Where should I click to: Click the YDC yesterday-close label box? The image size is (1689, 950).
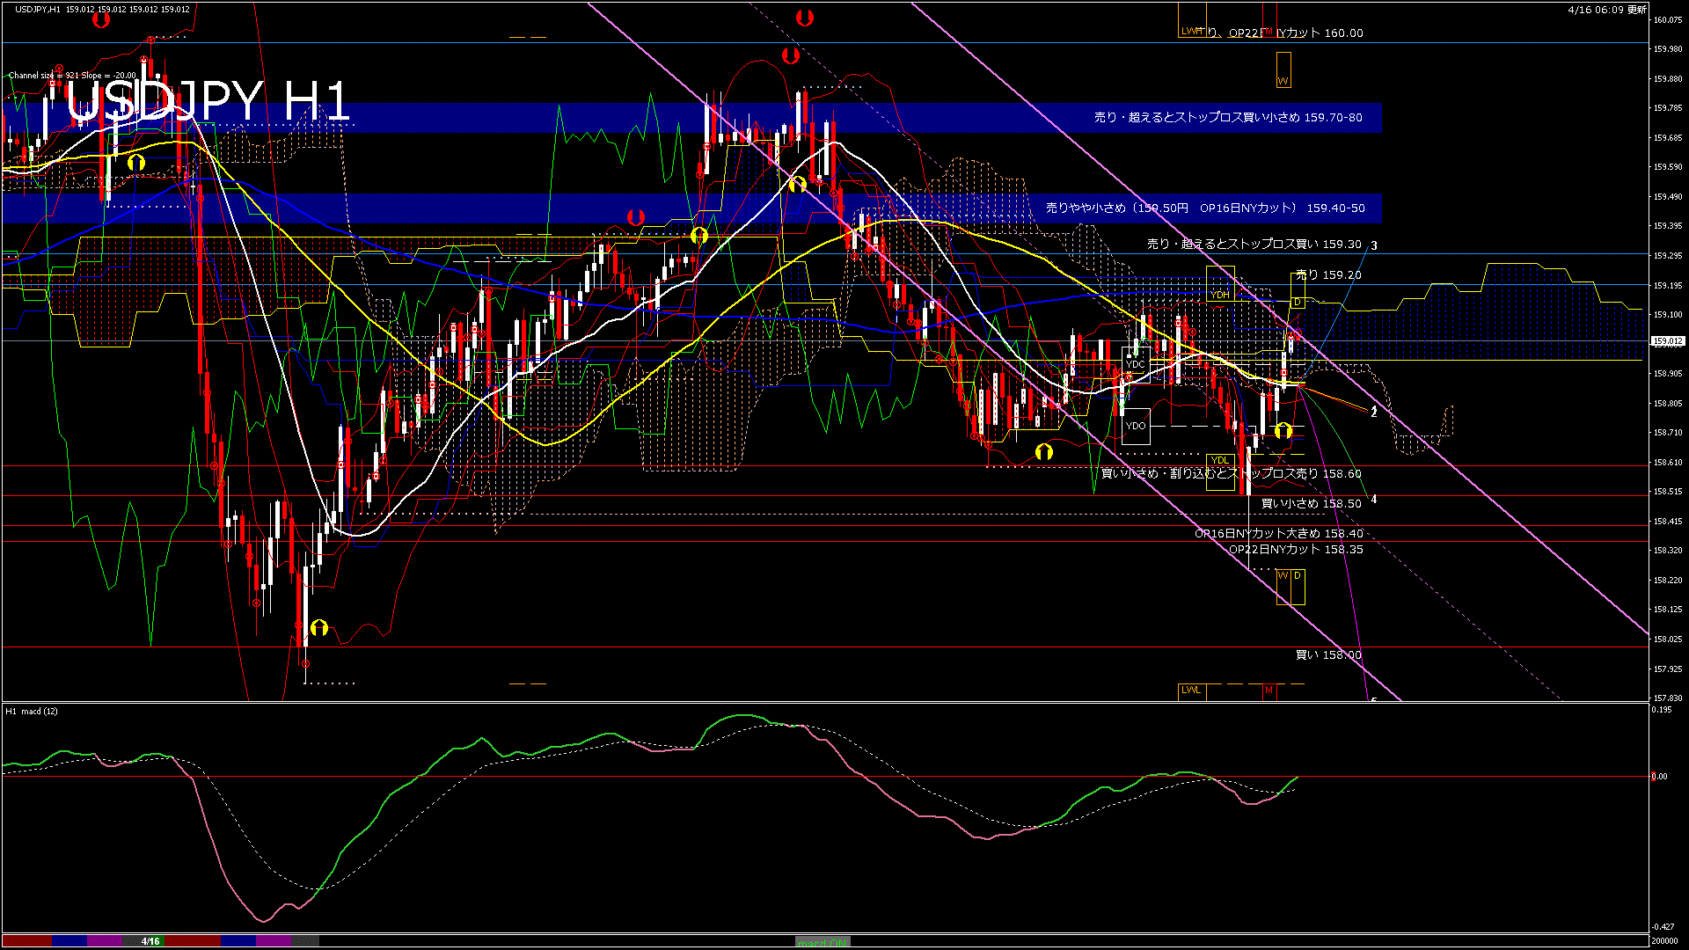point(1136,363)
